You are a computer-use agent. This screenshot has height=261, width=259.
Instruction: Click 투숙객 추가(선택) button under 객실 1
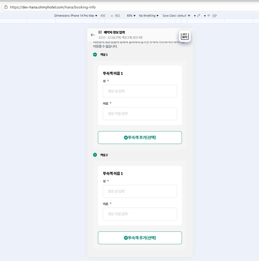tap(140, 138)
